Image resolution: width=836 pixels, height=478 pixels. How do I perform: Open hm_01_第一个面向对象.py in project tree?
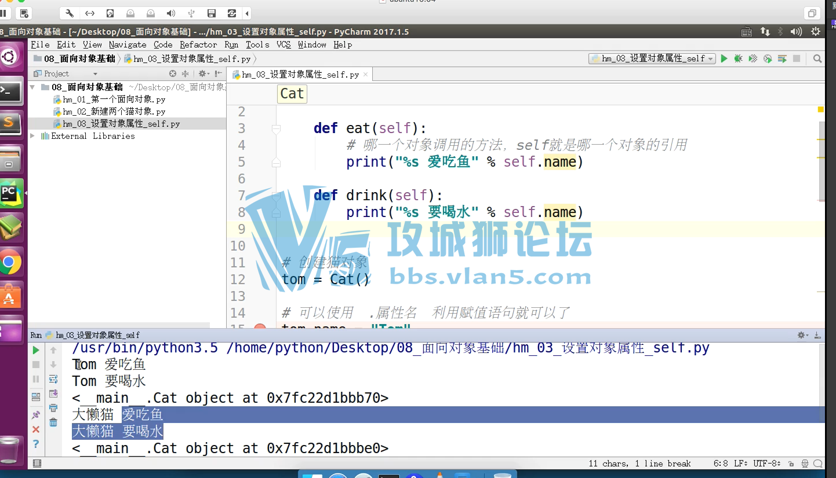click(114, 100)
